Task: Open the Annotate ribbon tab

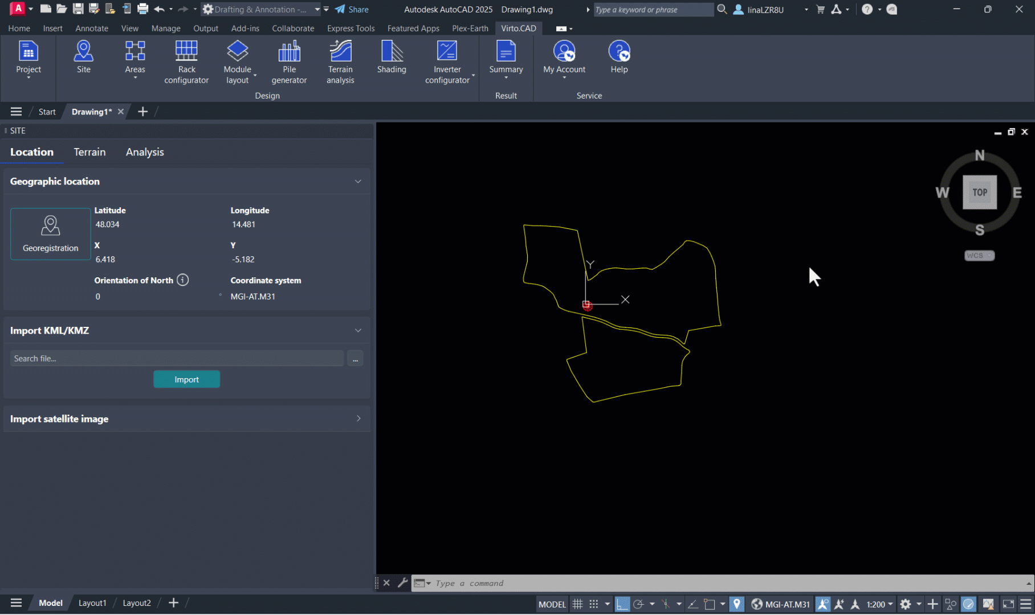Action: [92, 28]
